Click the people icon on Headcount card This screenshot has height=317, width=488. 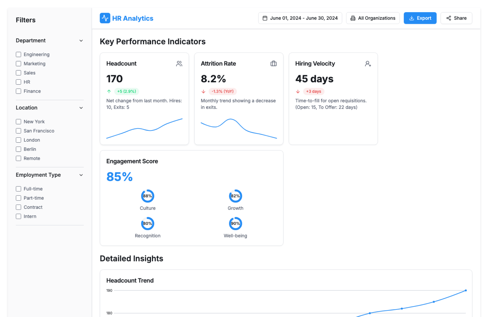click(179, 64)
